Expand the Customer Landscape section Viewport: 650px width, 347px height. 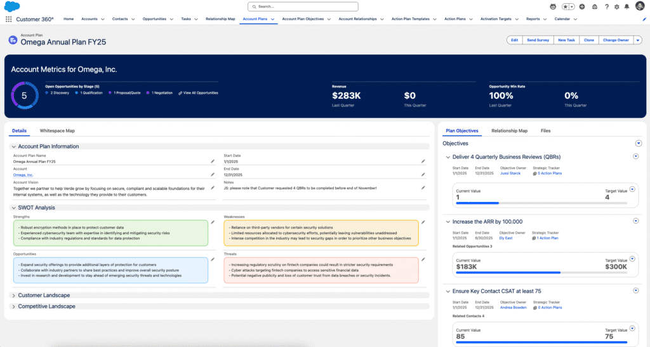point(14,295)
